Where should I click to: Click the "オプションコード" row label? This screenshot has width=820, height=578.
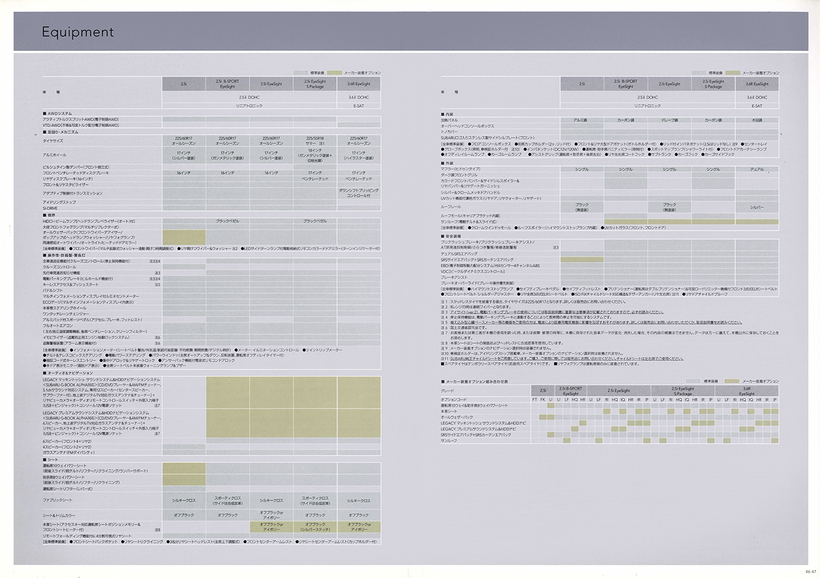[452, 400]
